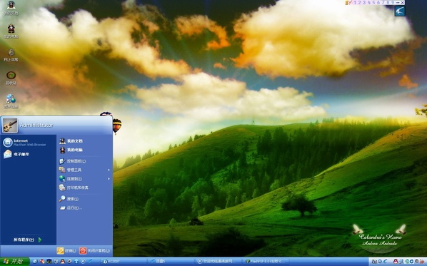The height and width of the screenshot is (266, 427).
Task: Select desktop number 1 in top bar
Action: pyautogui.click(x=355, y=3)
